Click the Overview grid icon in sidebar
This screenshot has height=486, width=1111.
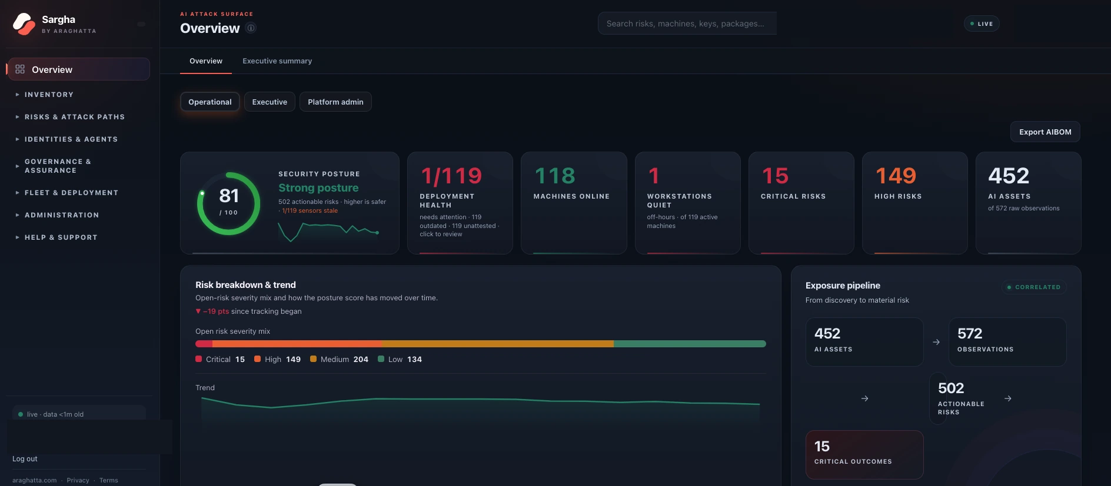coord(20,69)
